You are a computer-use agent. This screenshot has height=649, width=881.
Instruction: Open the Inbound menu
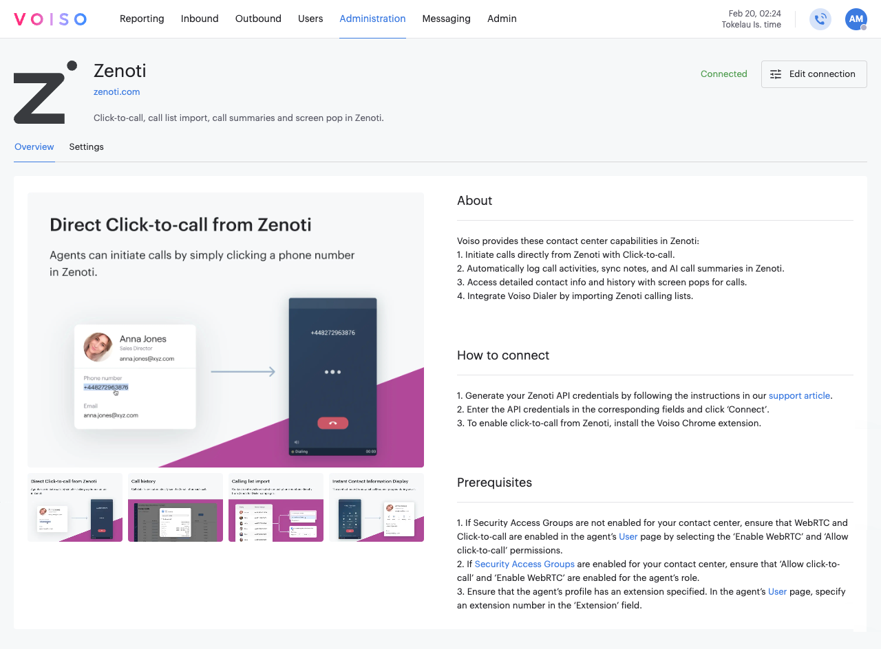pyautogui.click(x=200, y=19)
